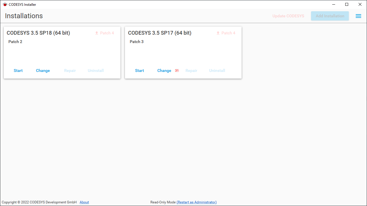Maximize the CODESYS Installer window

tap(347, 4)
